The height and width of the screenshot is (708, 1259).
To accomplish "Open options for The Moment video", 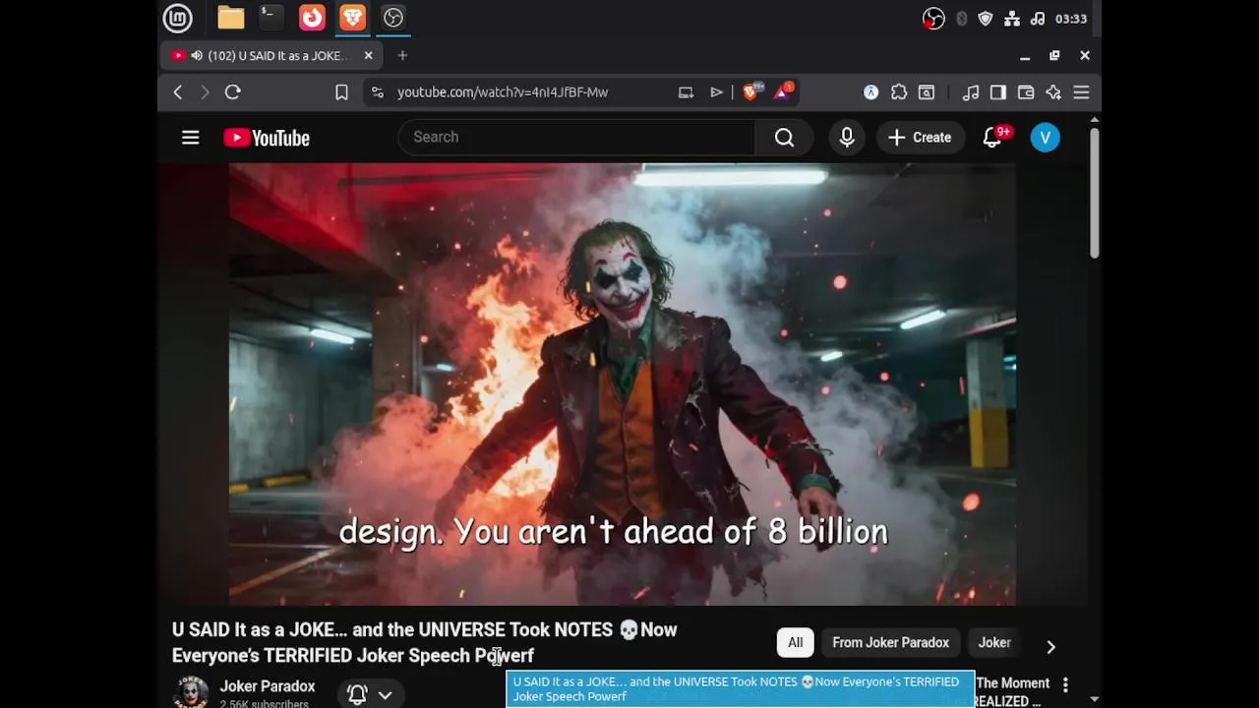I will tap(1065, 685).
